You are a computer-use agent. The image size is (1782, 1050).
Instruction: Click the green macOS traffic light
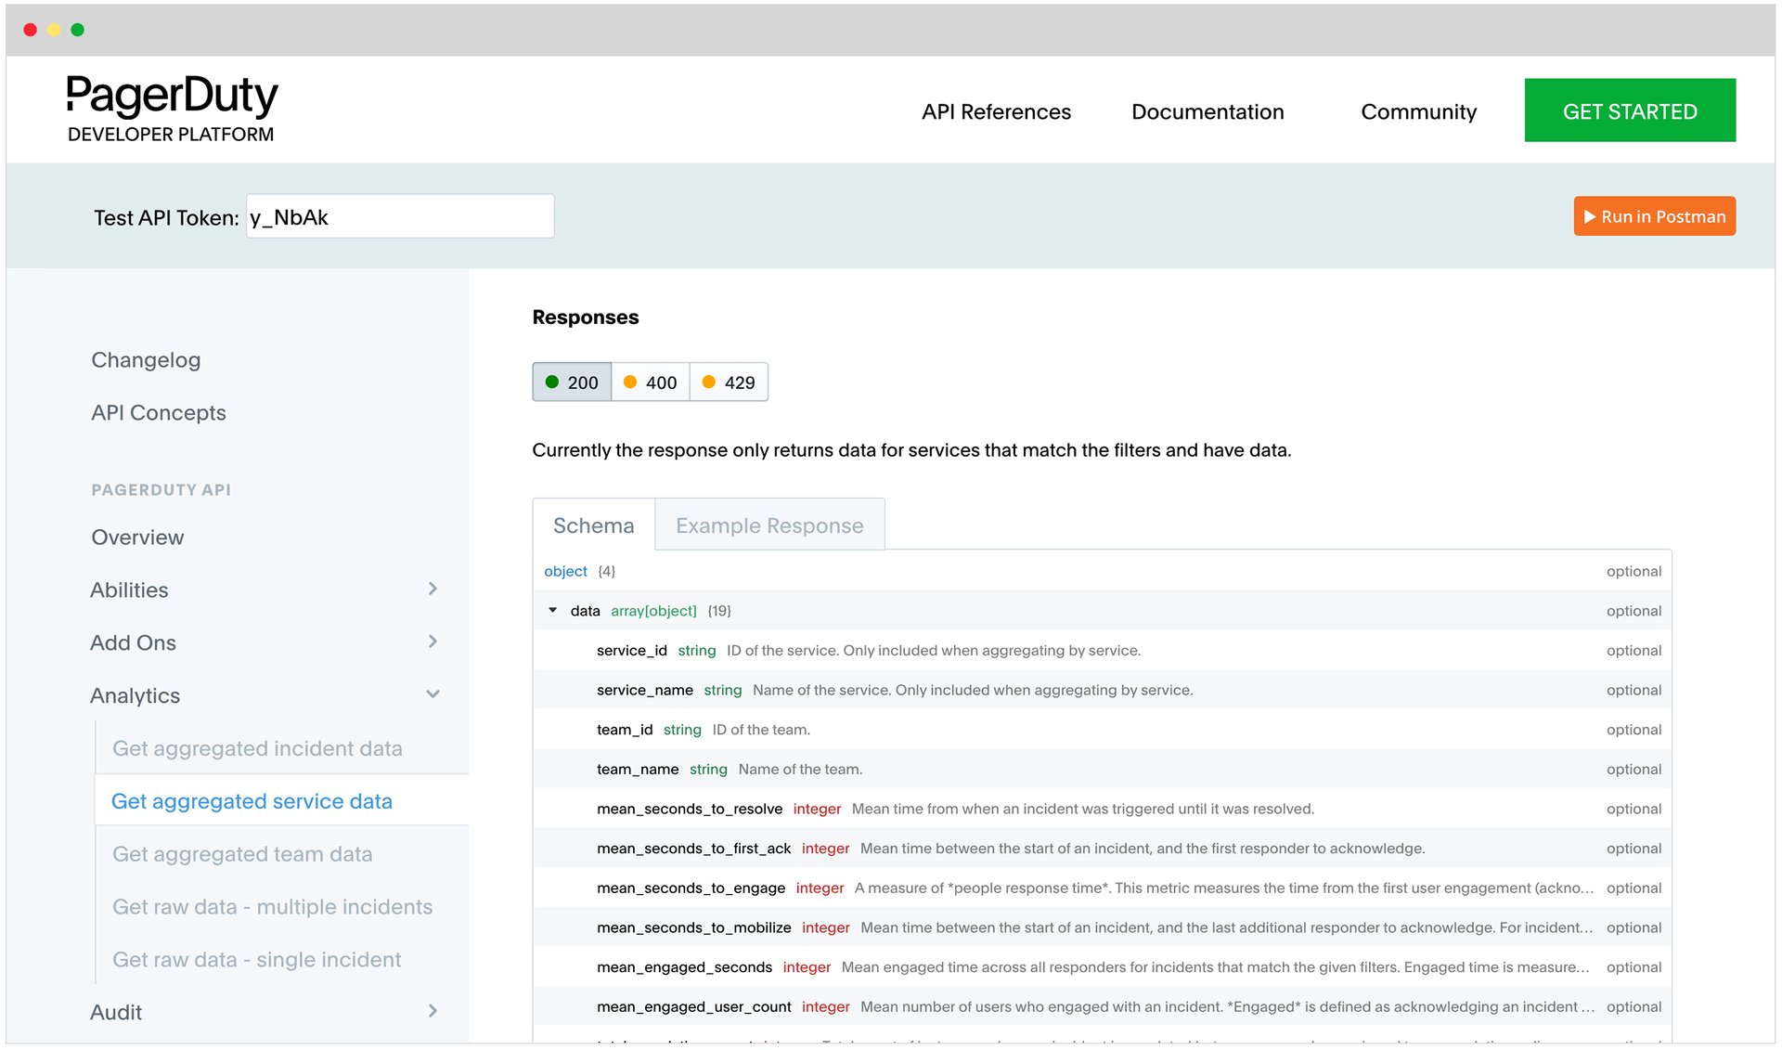pos(78,29)
